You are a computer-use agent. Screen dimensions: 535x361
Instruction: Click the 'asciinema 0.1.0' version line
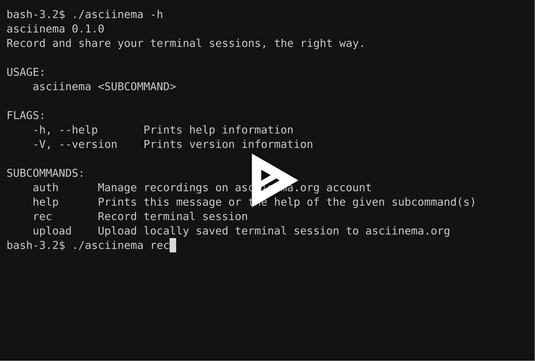pos(55,29)
